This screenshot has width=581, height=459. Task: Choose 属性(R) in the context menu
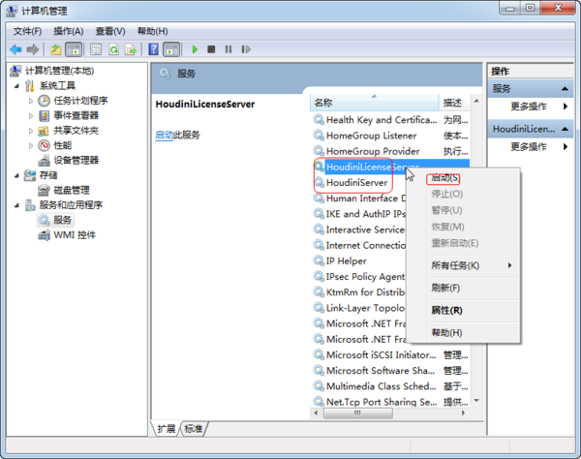pos(446,311)
